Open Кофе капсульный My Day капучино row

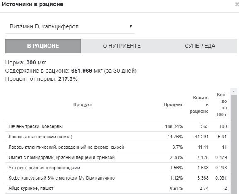pyautogui.click(x=118, y=178)
